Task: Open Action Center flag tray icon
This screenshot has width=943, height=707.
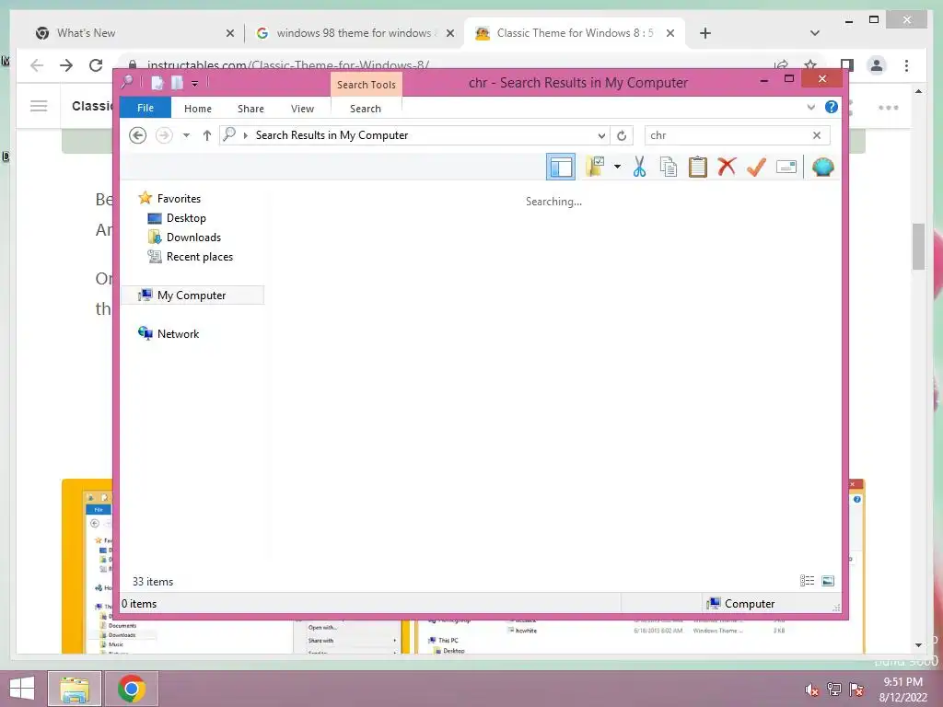Action: (x=856, y=690)
